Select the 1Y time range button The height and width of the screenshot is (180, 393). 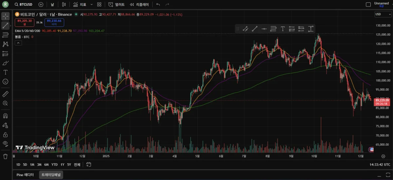coord(62,165)
